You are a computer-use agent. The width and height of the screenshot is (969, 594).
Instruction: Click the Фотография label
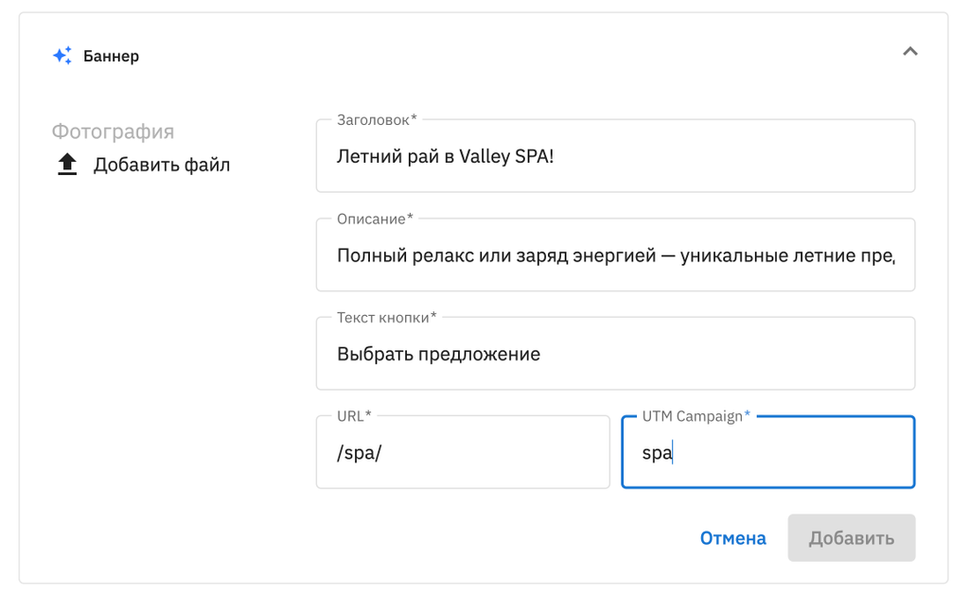click(113, 131)
